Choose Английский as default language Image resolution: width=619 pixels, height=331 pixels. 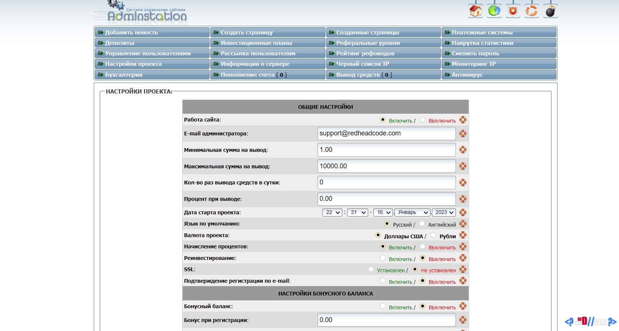pyautogui.click(x=422, y=224)
